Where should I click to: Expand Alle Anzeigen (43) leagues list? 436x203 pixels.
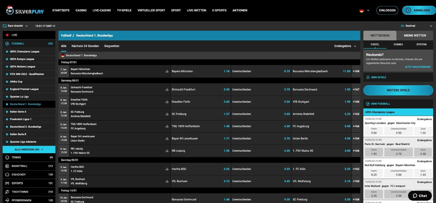point(29,150)
